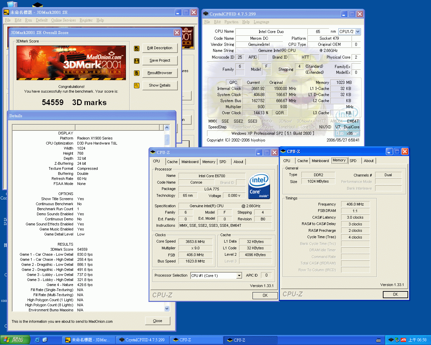
Task: Click the Help menu in 3DMark2001 SE
Action: 100,20
